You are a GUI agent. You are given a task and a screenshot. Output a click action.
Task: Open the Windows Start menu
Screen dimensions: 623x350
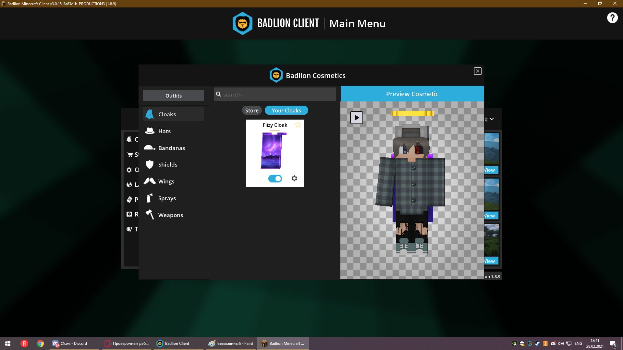pos(8,344)
